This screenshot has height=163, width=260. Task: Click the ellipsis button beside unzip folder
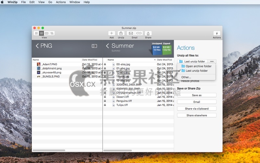click(x=212, y=61)
